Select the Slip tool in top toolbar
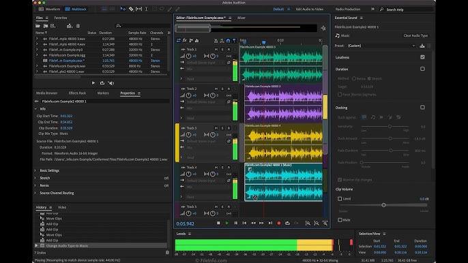 (138, 10)
